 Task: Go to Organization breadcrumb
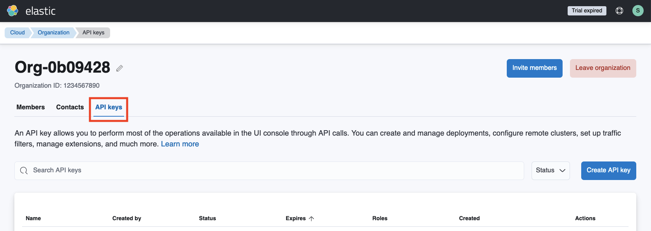[x=54, y=32]
